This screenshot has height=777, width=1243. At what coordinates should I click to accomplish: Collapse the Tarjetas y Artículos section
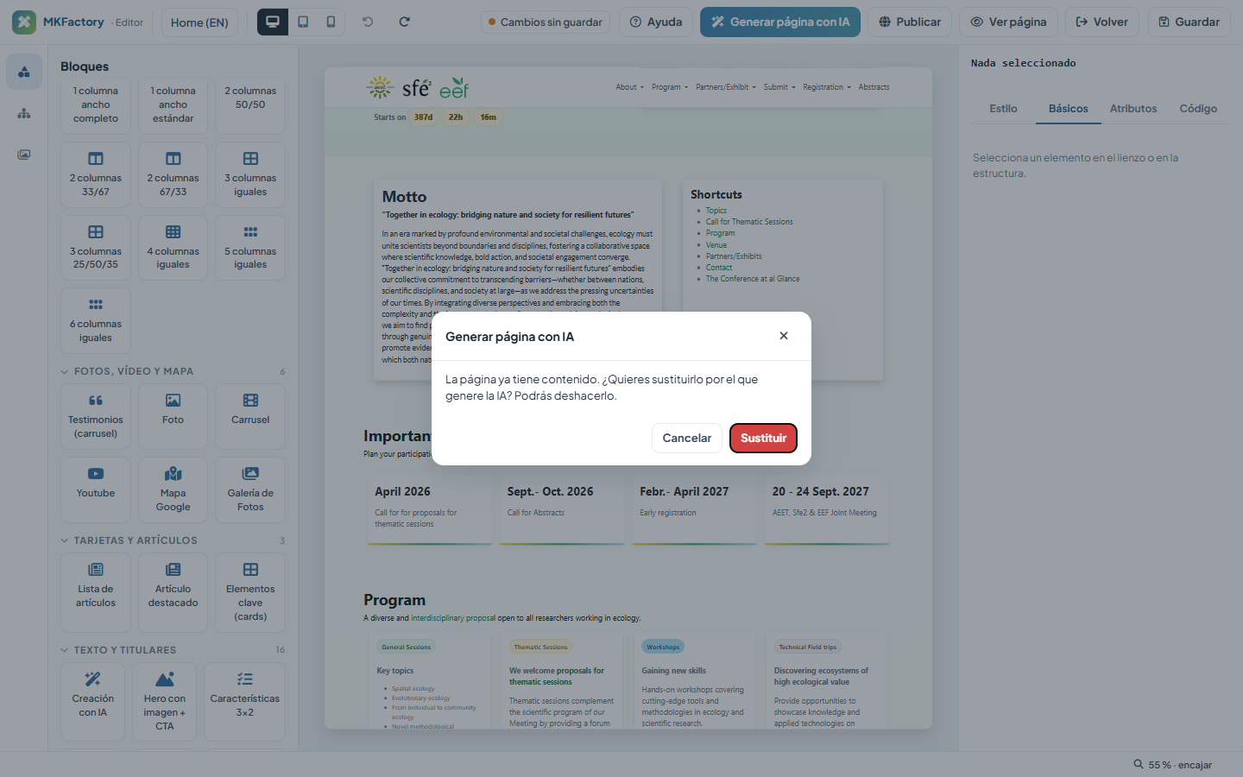coord(173,540)
